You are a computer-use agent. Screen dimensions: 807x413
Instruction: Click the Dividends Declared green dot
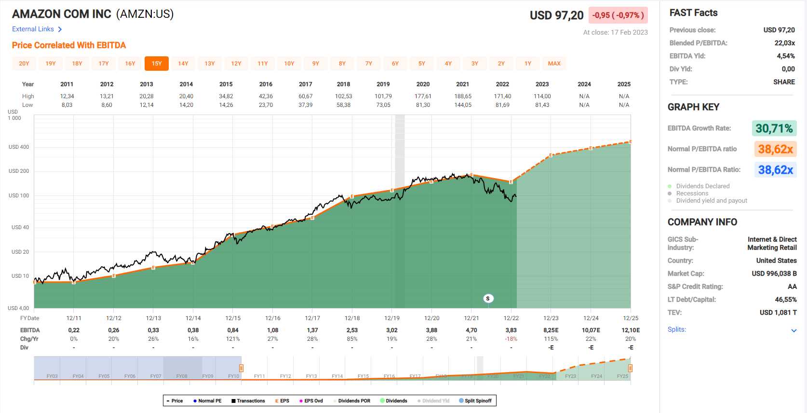pos(670,186)
